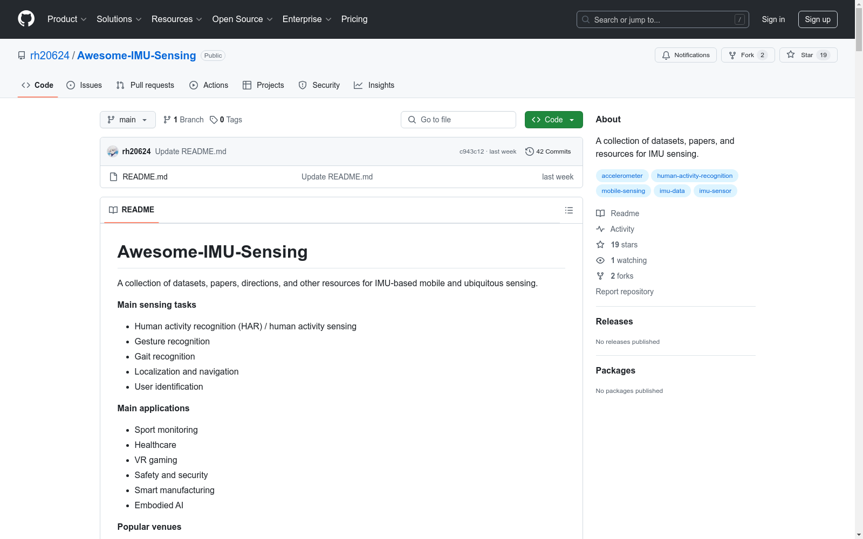Switch to the Projects tab

263,85
